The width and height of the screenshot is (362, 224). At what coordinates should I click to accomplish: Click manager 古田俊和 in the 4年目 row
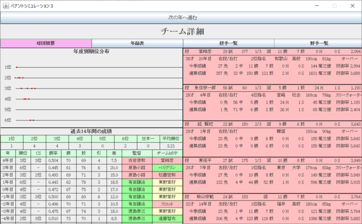pos(137,161)
